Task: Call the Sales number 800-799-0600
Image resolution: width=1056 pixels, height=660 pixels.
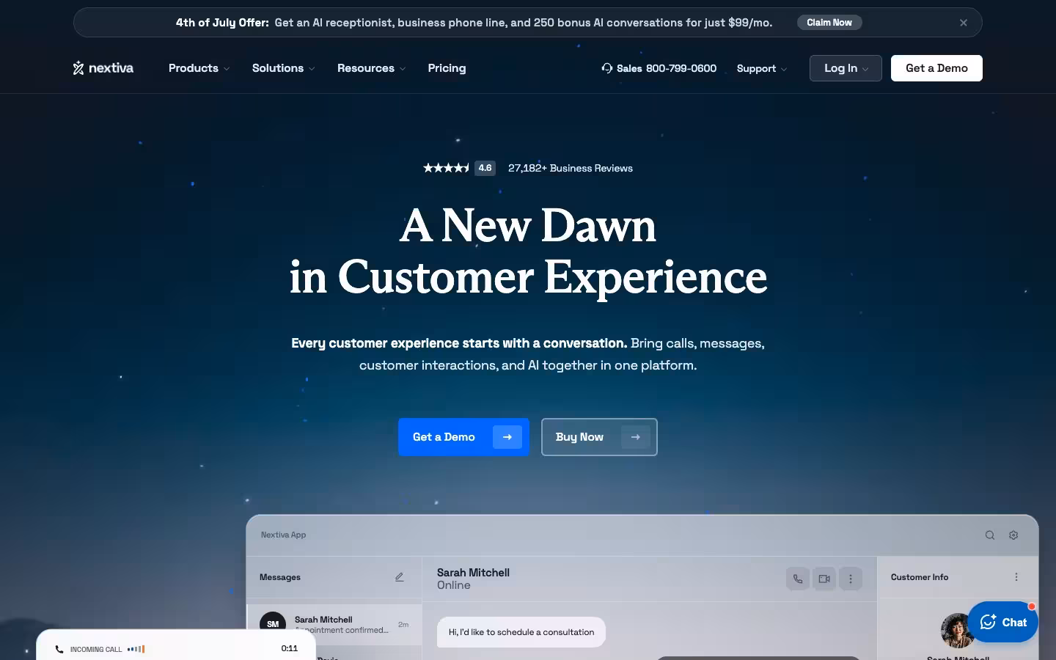Action: pyautogui.click(x=681, y=68)
